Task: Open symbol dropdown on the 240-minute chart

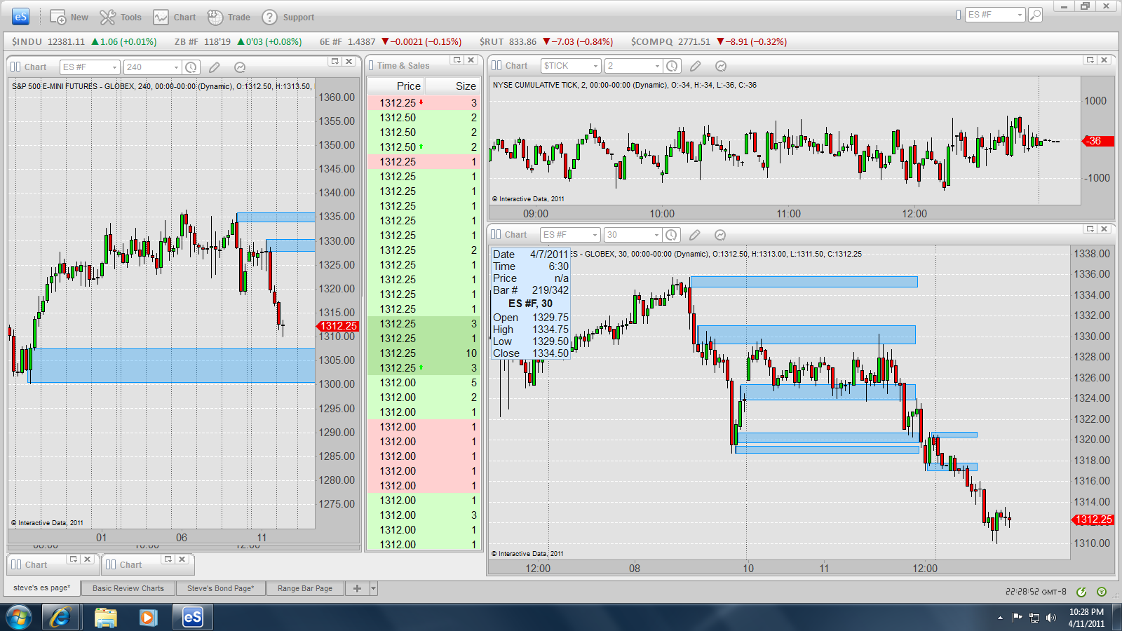Action: pyautogui.click(x=114, y=67)
